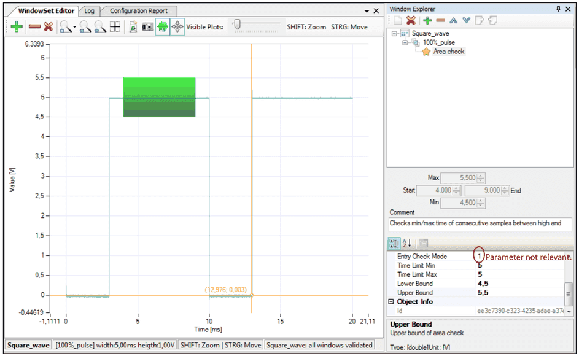This screenshot has height=356, width=579.
Task: Click the import page icon in Window Explorer
Action: click(x=492, y=20)
